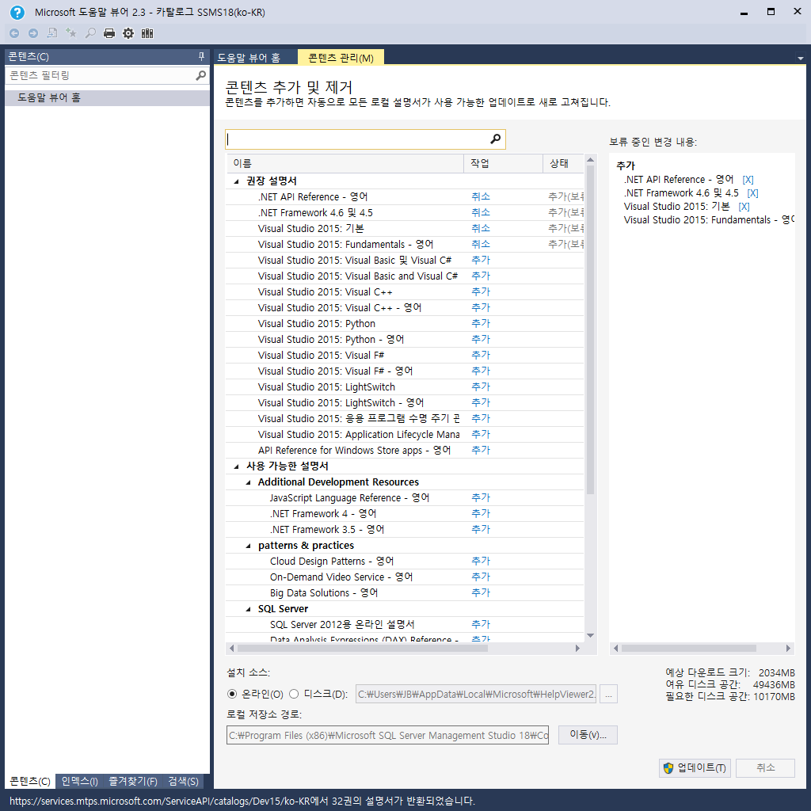Screen dimensions: 811x811
Task: Click the left arrow of the documentation list's horizontal scrollbar
Action: coord(232,648)
